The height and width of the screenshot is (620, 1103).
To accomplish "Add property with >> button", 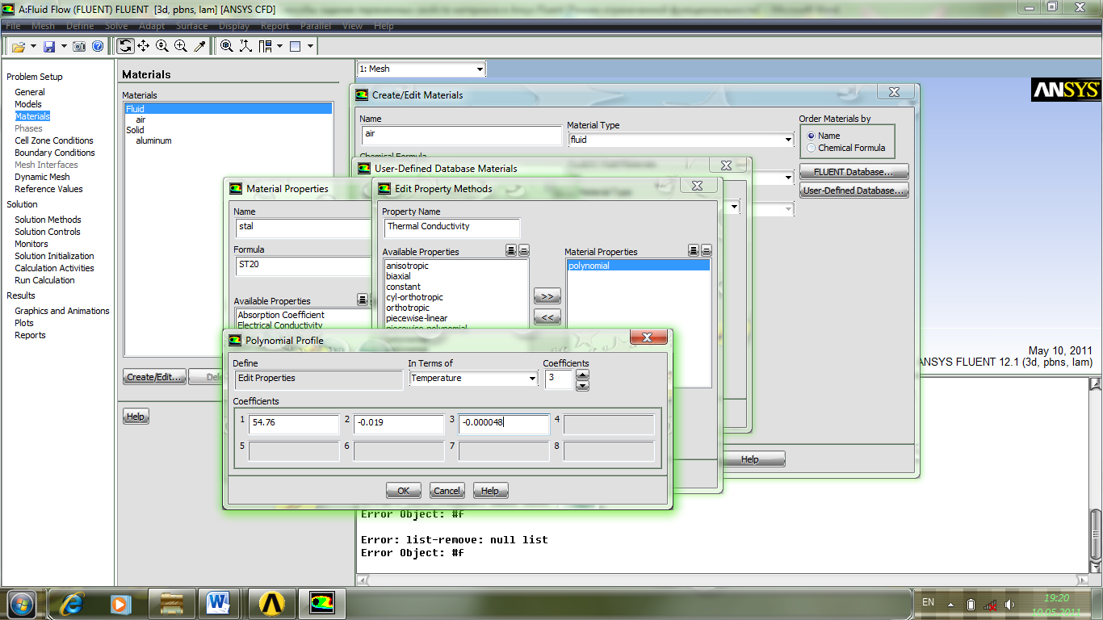I will click(547, 296).
